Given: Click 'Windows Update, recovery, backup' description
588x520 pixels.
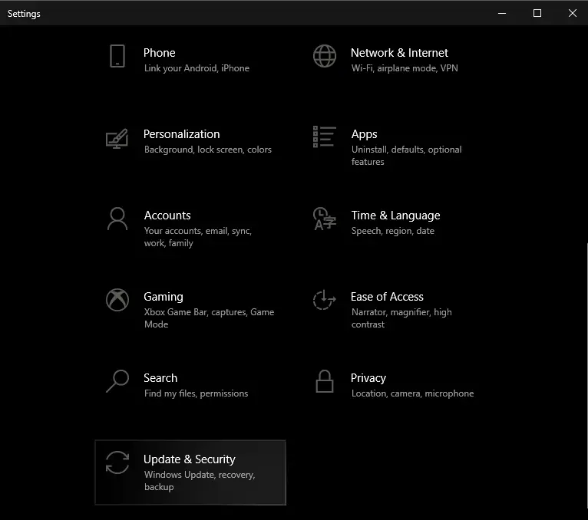Looking at the screenshot, I should (x=200, y=481).
